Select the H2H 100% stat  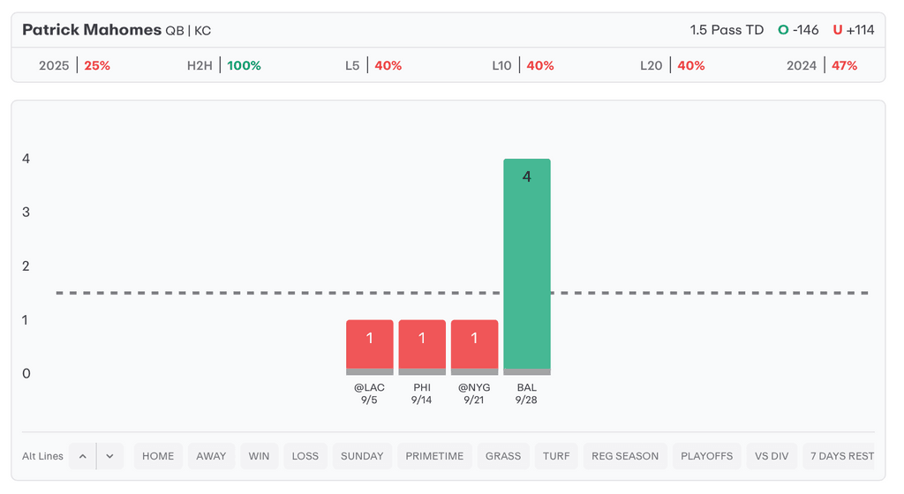(224, 65)
